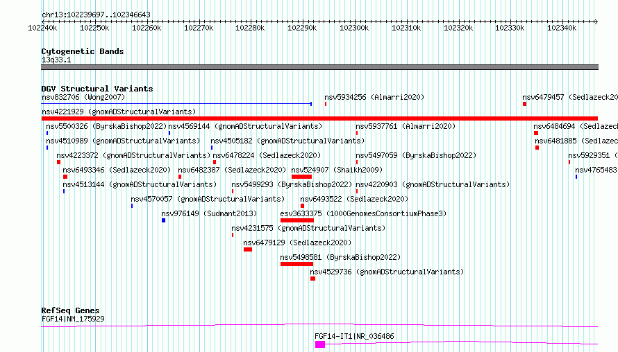618x352 pixels.
Task: Open esv3633375 (1000GenomesConsortiumPhase3) label
Action: click(x=363, y=213)
